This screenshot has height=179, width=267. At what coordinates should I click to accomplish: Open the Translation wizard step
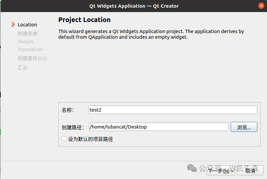[x=30, y=49]
